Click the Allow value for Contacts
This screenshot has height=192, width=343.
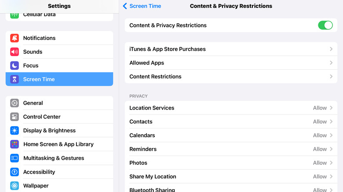pyautogui.click(x=320, y=121)
